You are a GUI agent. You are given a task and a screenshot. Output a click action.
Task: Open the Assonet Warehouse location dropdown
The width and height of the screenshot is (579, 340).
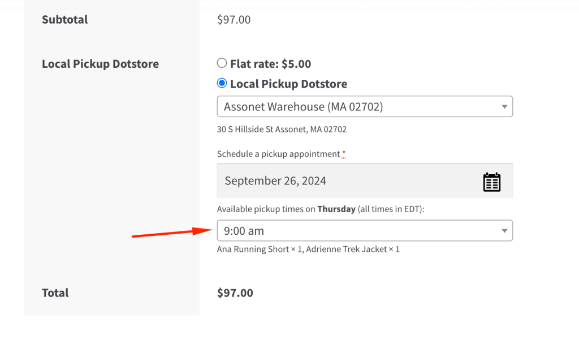(365, 106)
